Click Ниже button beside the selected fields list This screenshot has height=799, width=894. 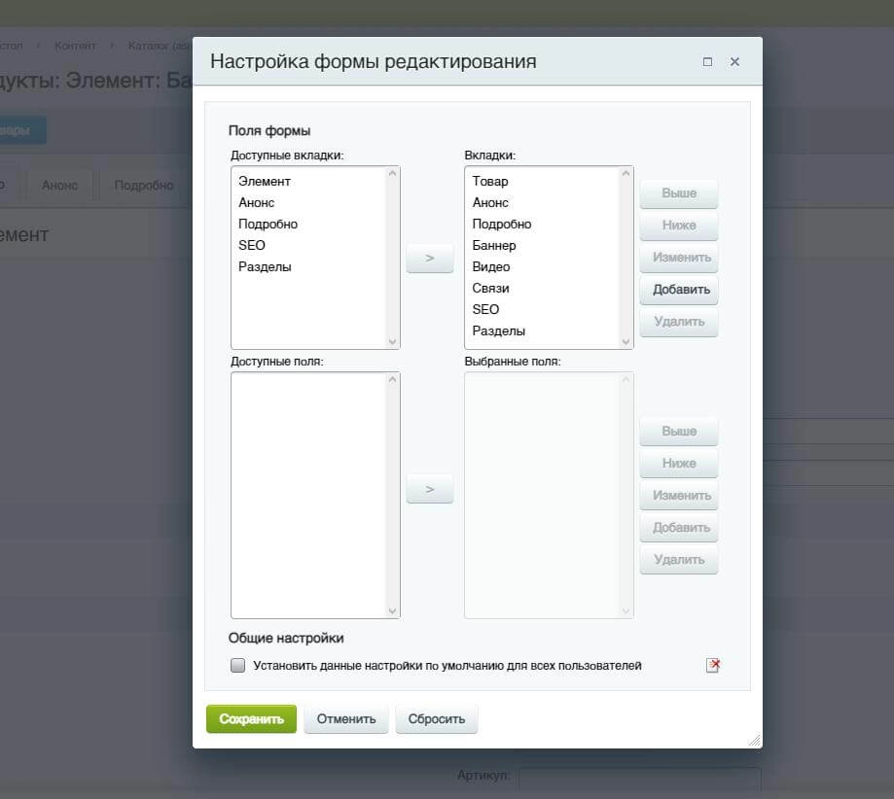679,464
